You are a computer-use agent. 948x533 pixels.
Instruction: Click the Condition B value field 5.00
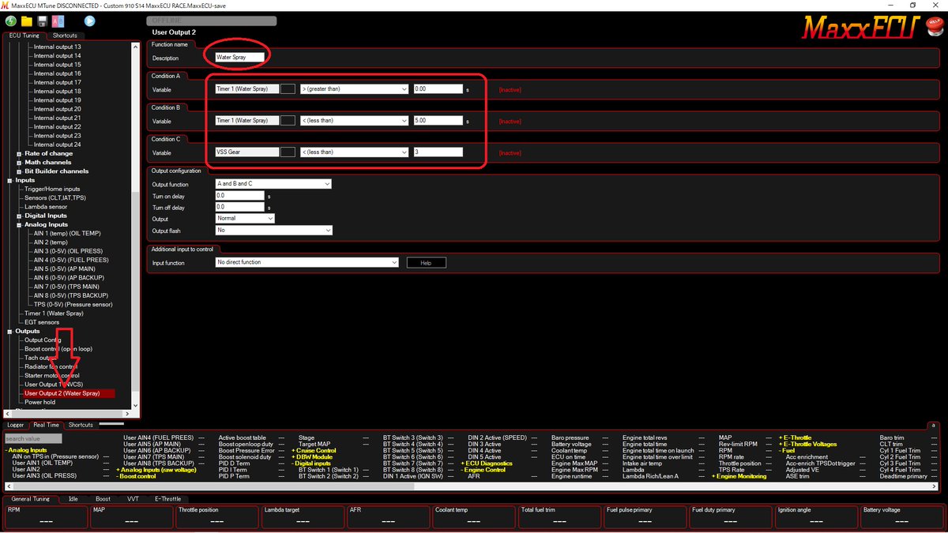(x=438, y=121)
